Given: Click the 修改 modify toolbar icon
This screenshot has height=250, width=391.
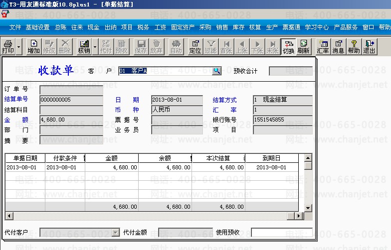Looking at the screenshot, I should [49, 47].
